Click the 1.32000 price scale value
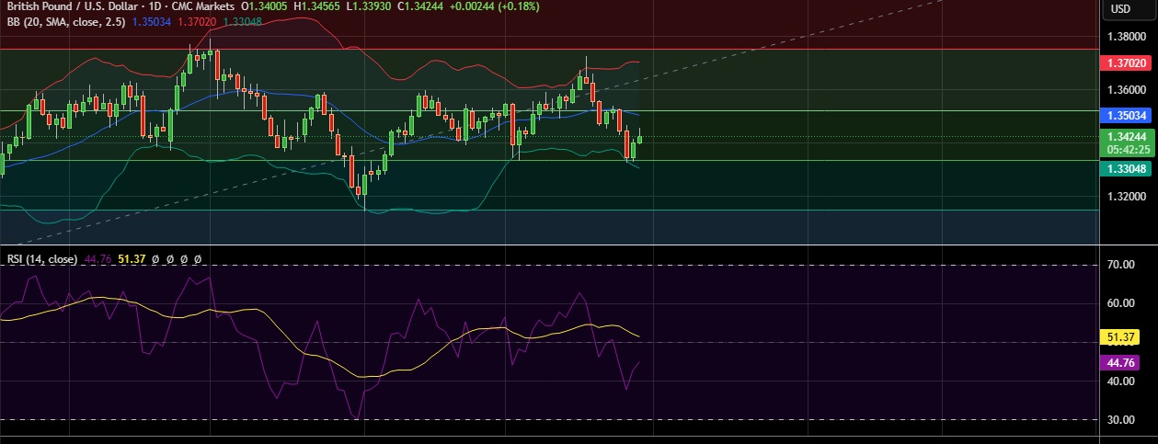Image resolution: width=1158 pixels, height=444 pixels. [x=1127, y=197]
